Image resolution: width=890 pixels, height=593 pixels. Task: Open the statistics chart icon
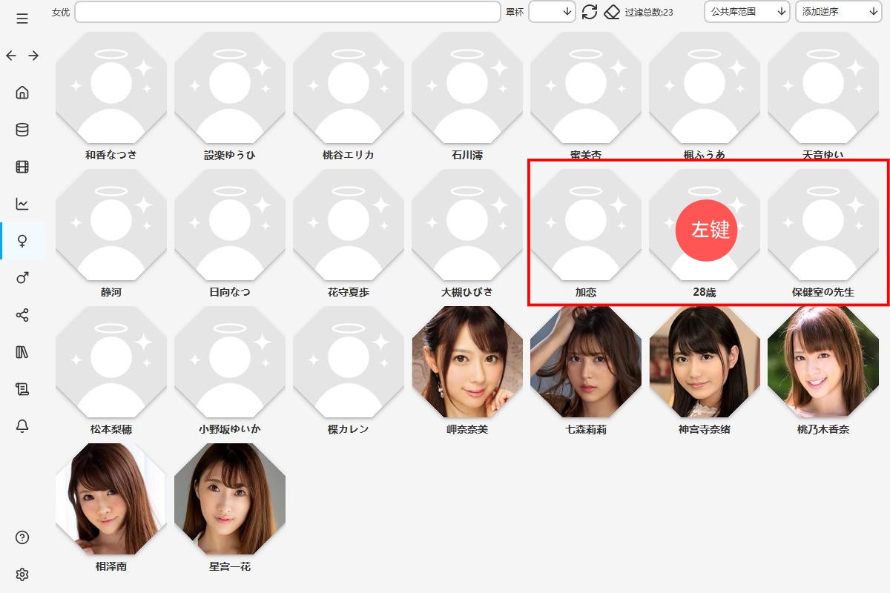pyautogui.click(x=22, y=204)
